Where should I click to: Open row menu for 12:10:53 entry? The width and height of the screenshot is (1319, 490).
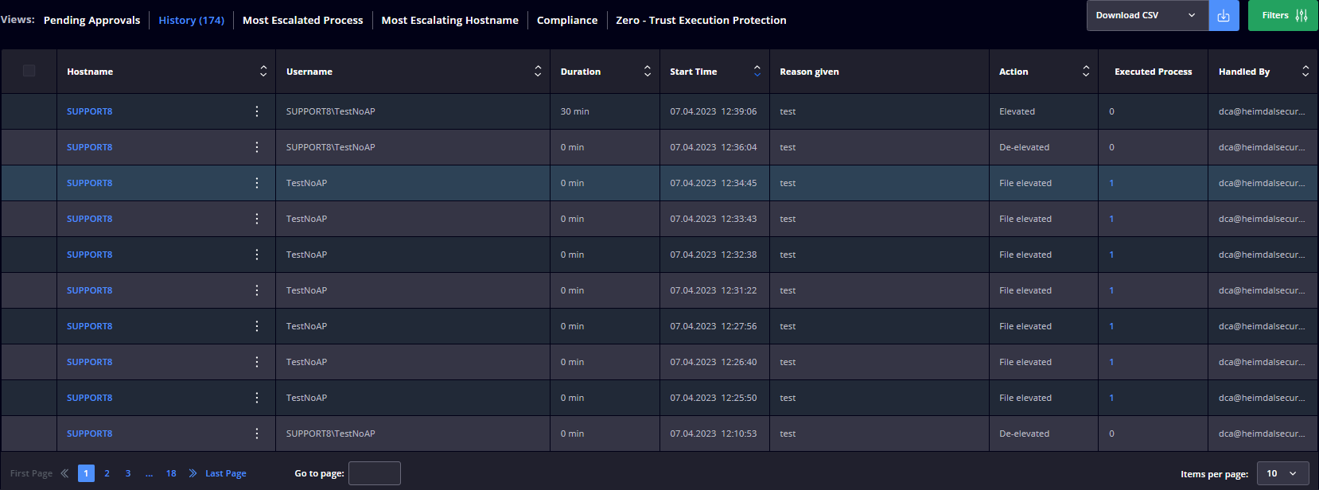[256, 434]
